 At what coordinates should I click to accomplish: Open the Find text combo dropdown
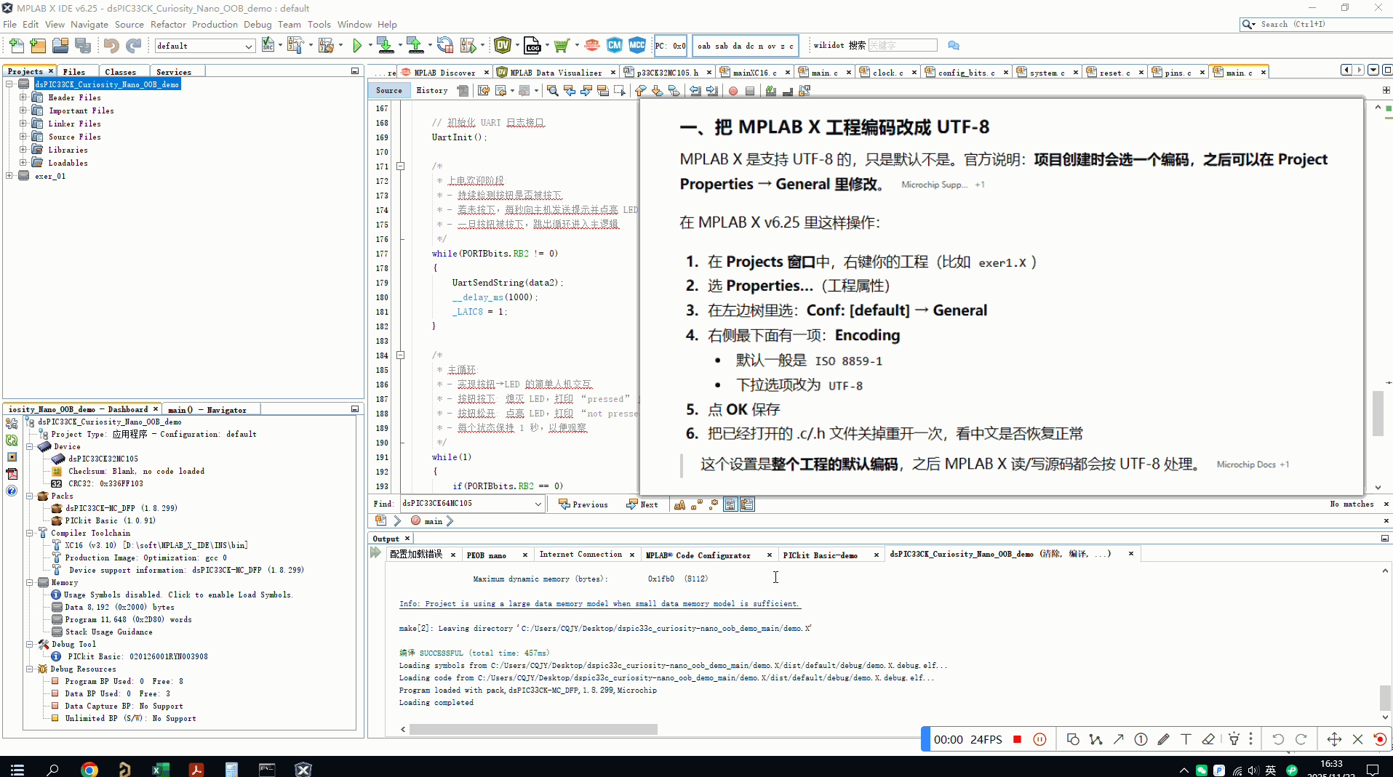pyautogui.click(x=538, y=504)
